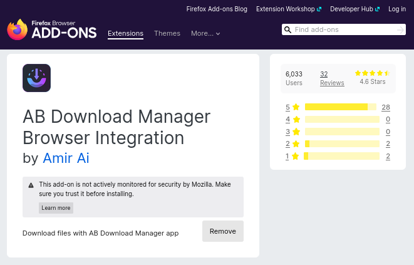Click the AB Download Manager extension icon
The height and width of the screenshot is (265, 414).
(x=36, y=78)
